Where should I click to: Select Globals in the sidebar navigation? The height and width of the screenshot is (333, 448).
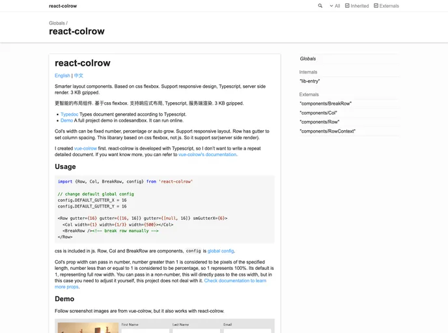(308, 59)
